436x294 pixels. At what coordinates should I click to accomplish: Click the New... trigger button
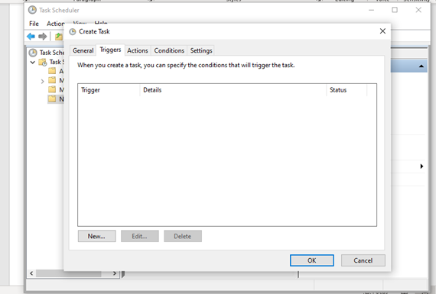(x=97, y=236)
